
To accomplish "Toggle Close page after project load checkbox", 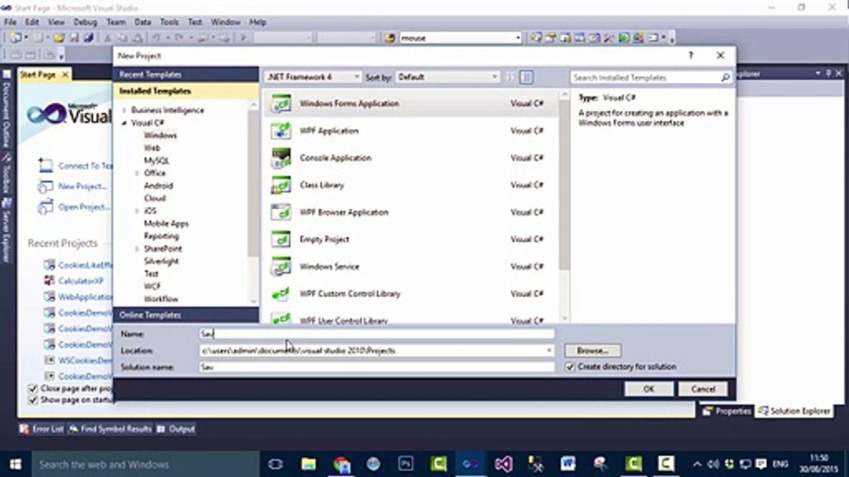I will click(33, 389).
